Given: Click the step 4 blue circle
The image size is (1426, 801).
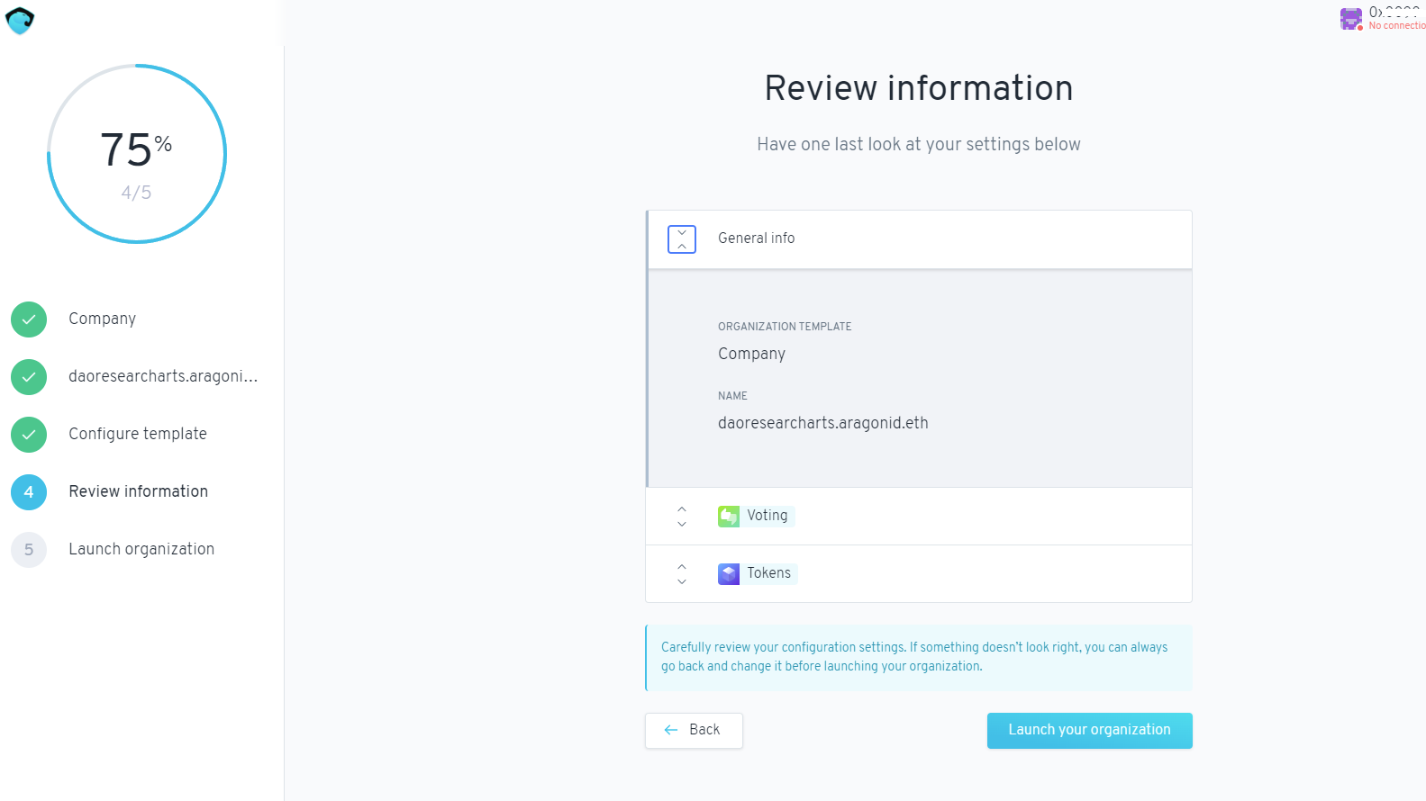Looking at the screenshot, I should (x=29, y=492).
